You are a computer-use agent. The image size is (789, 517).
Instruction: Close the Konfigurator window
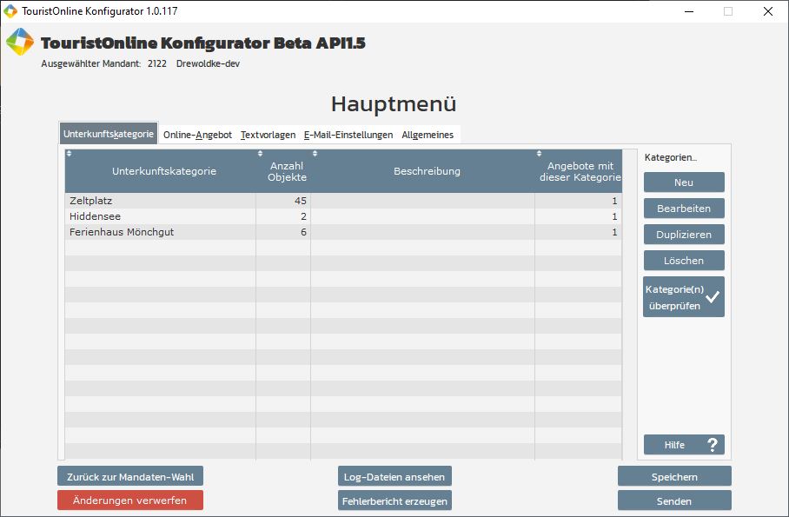[768, 11]
